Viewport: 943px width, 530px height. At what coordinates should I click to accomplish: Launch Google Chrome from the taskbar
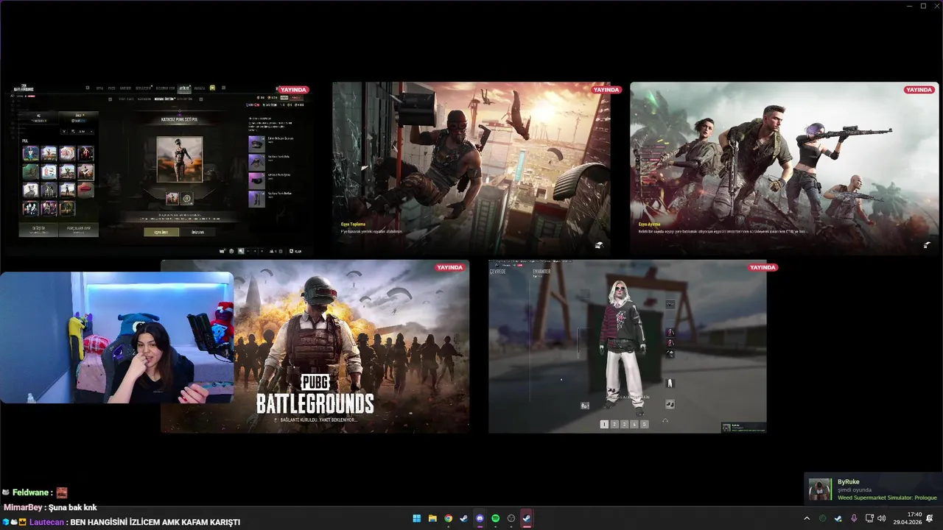click(448, 518)
